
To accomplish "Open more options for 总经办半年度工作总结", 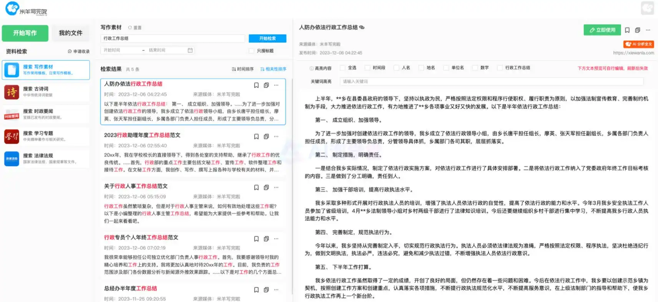I will (276, 290).
